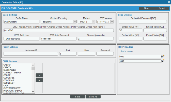The width and height of the screenshot is (171, 102).
Task: Delete the 9999 header with bomb icon
Action: click(163, 56)
